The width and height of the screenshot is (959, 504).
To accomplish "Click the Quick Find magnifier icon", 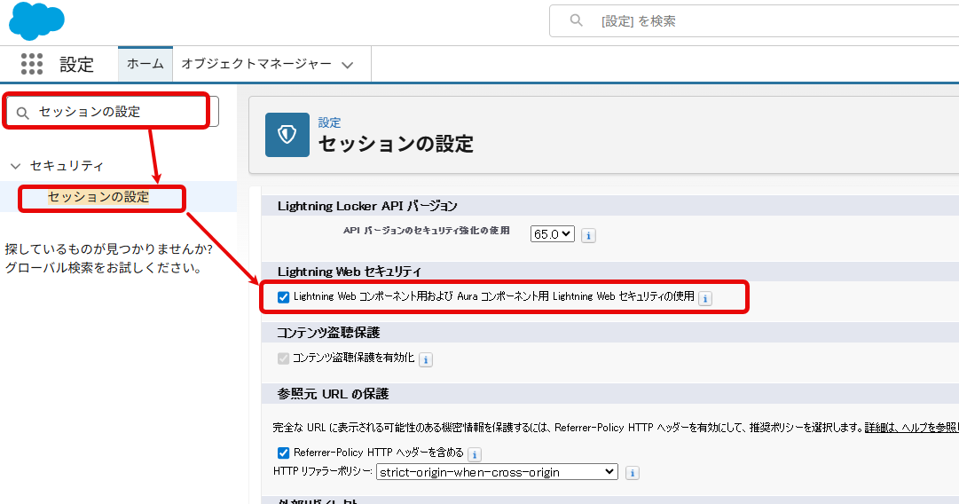I will pos(23,114).
